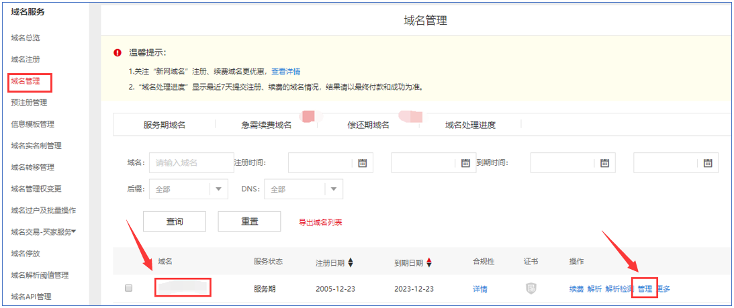Viewport: 734px width, 308px height.
Task: Switch to 急需续费域名 tab
Action: point(266,125)
